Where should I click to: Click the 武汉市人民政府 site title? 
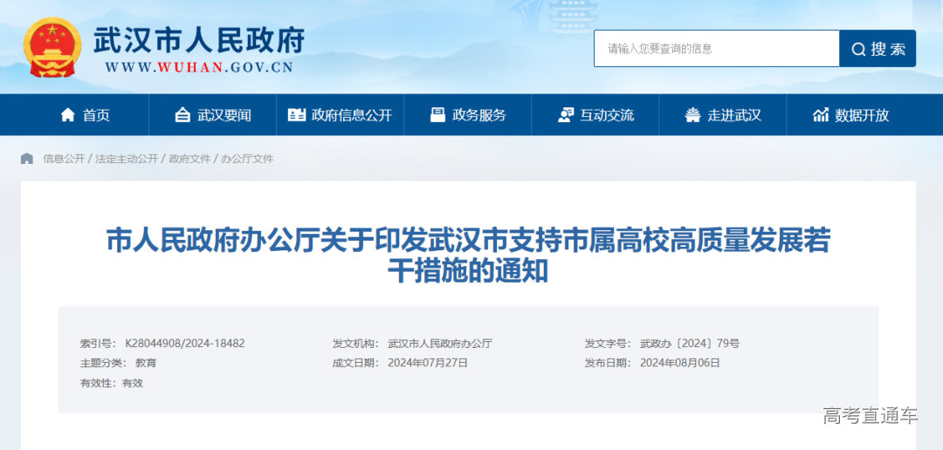click(x=199, y=41)
